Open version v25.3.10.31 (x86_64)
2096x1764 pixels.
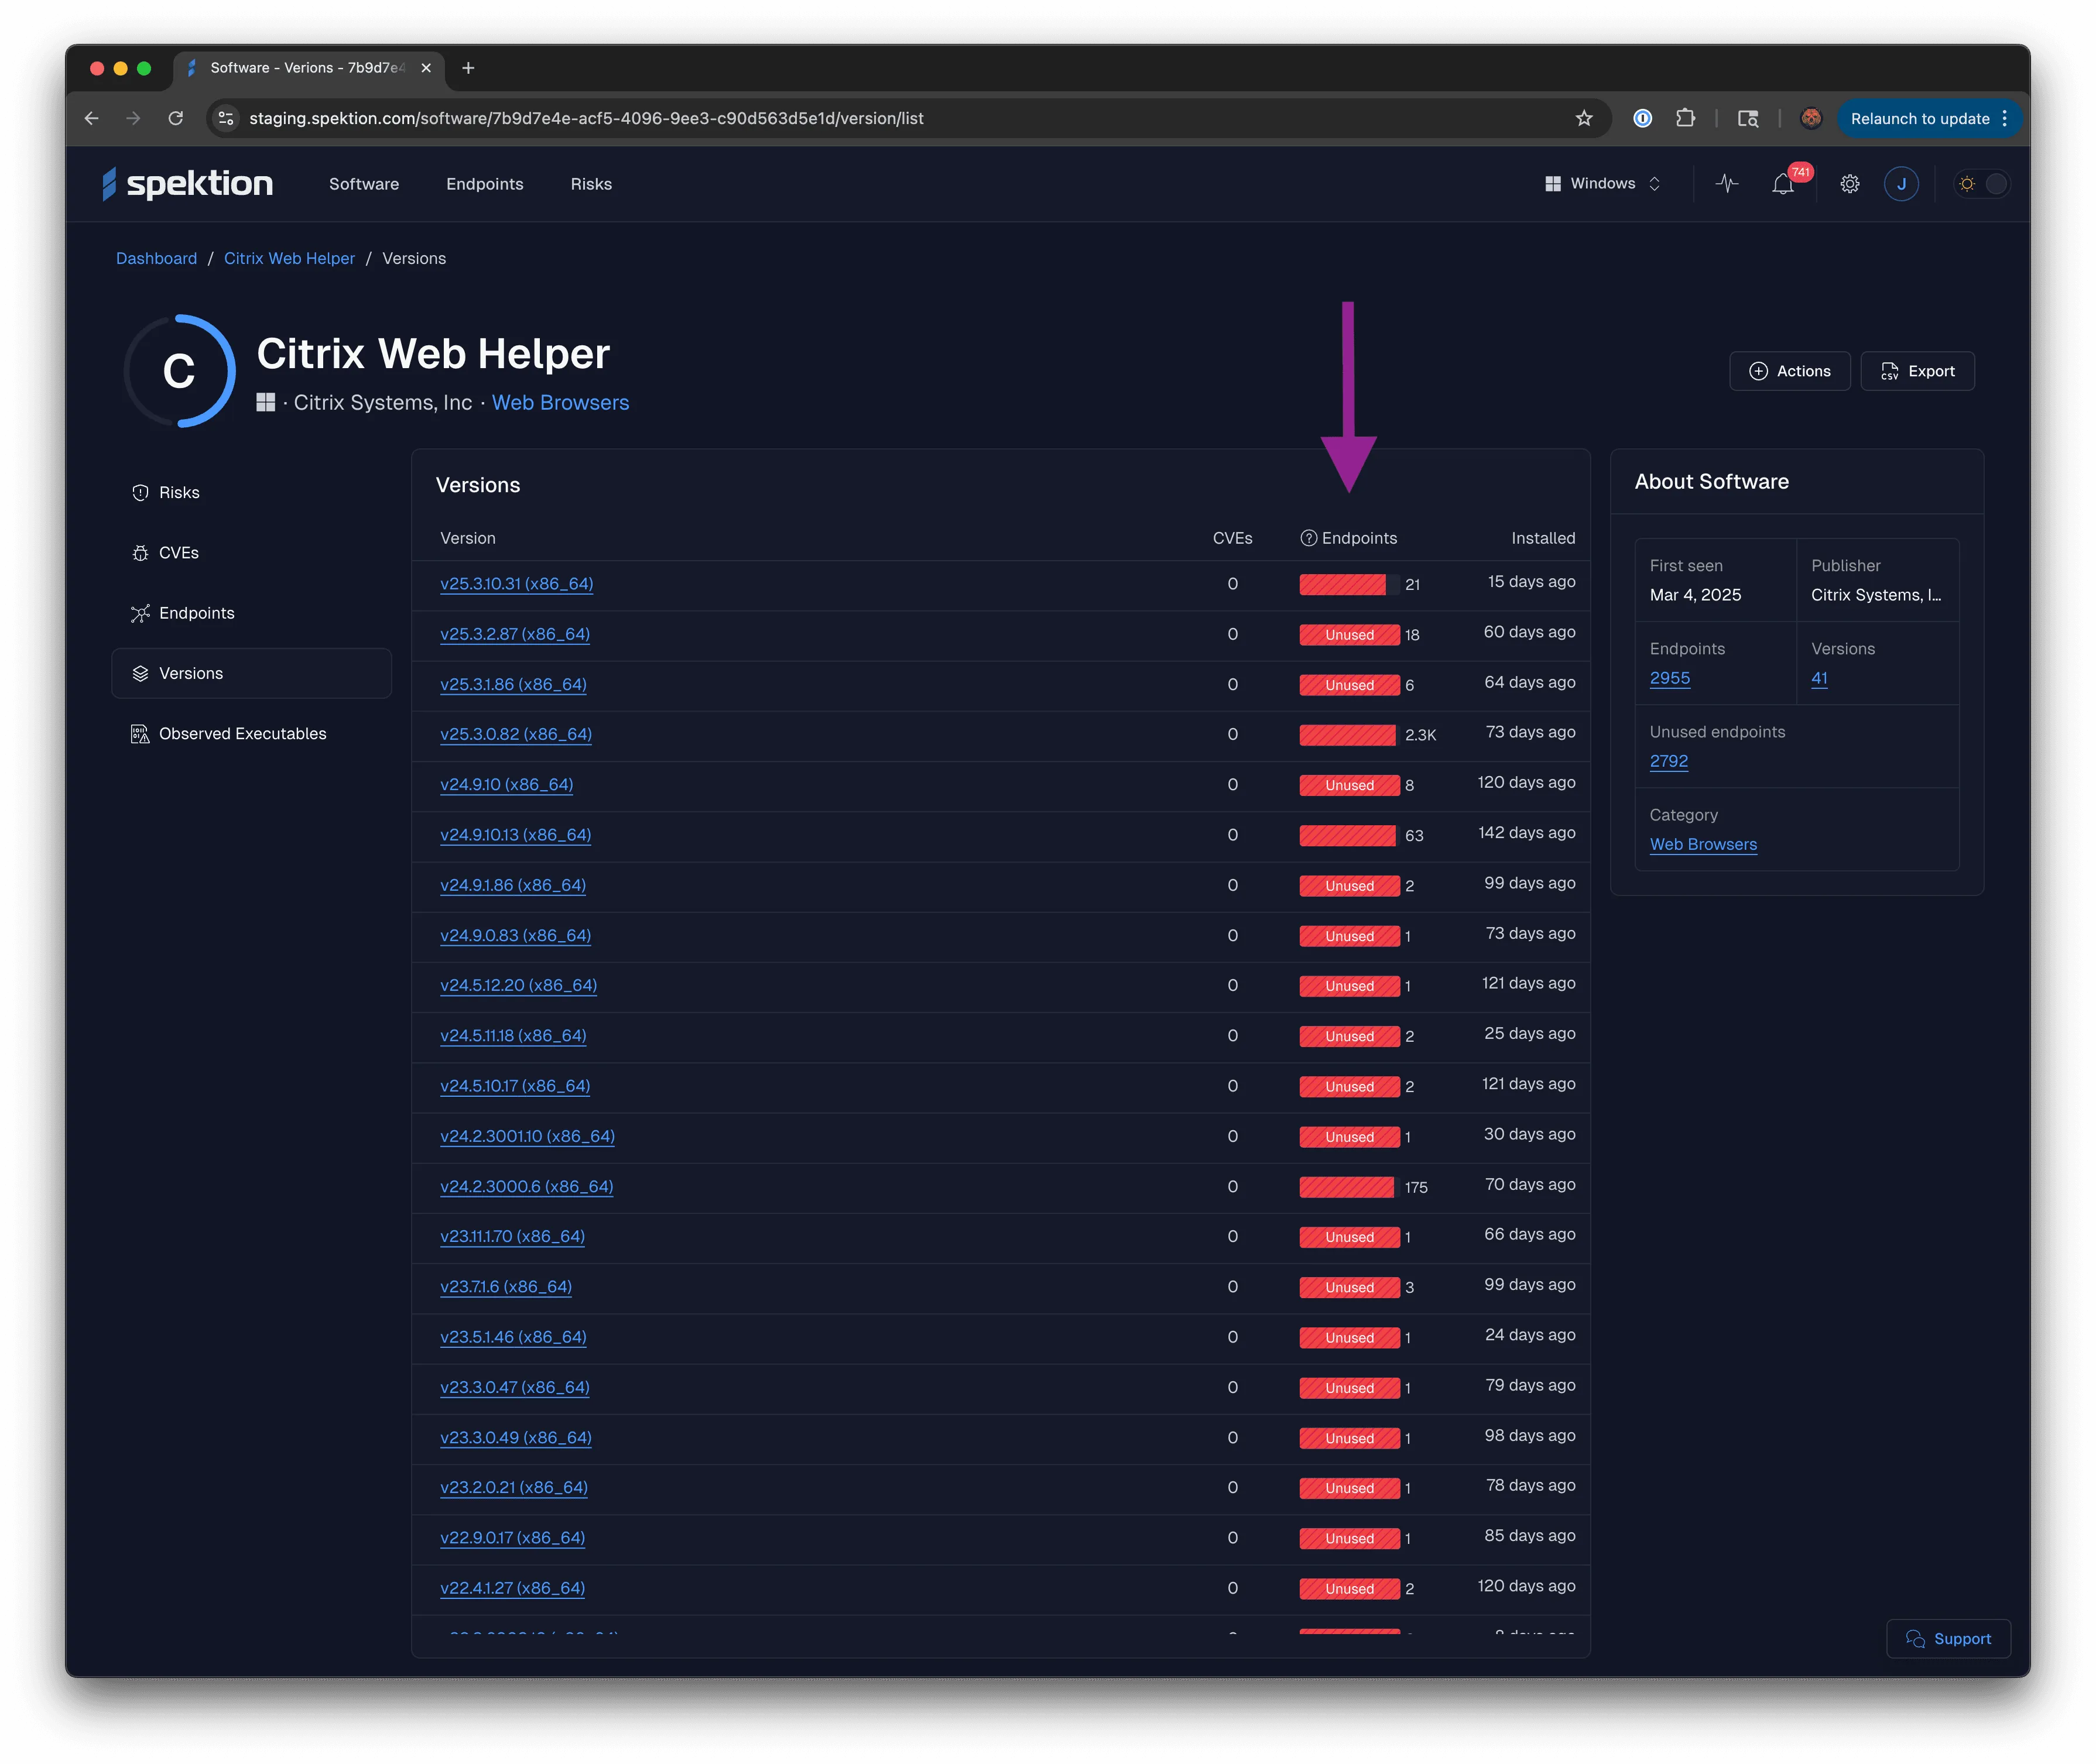[516, 584]
